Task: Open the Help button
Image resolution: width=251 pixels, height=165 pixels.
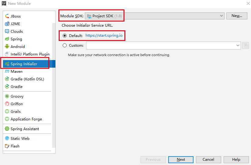Action: coord(236,160)
